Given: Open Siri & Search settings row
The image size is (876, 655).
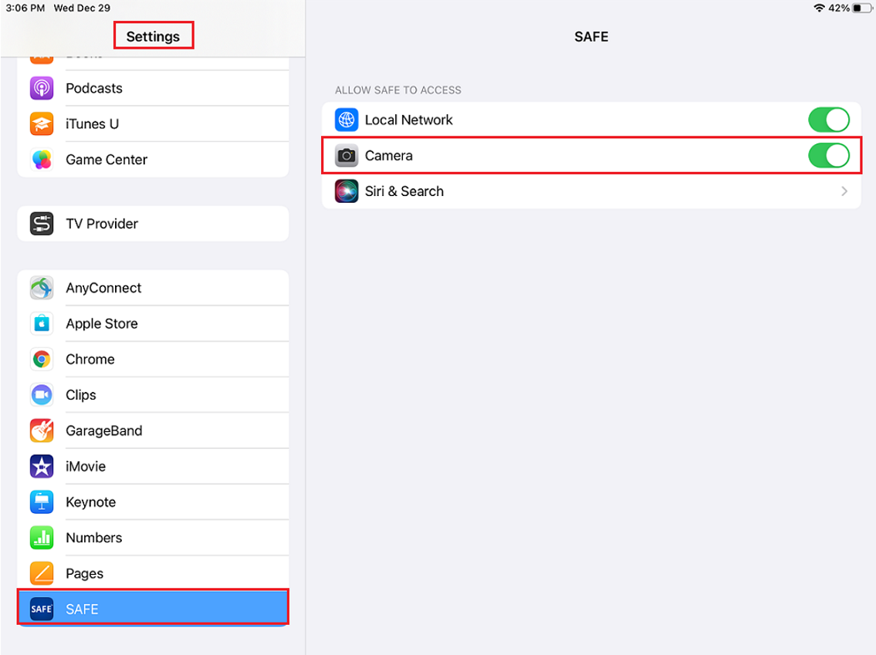Looking at the screenshot, I should [x=591, y=191].
